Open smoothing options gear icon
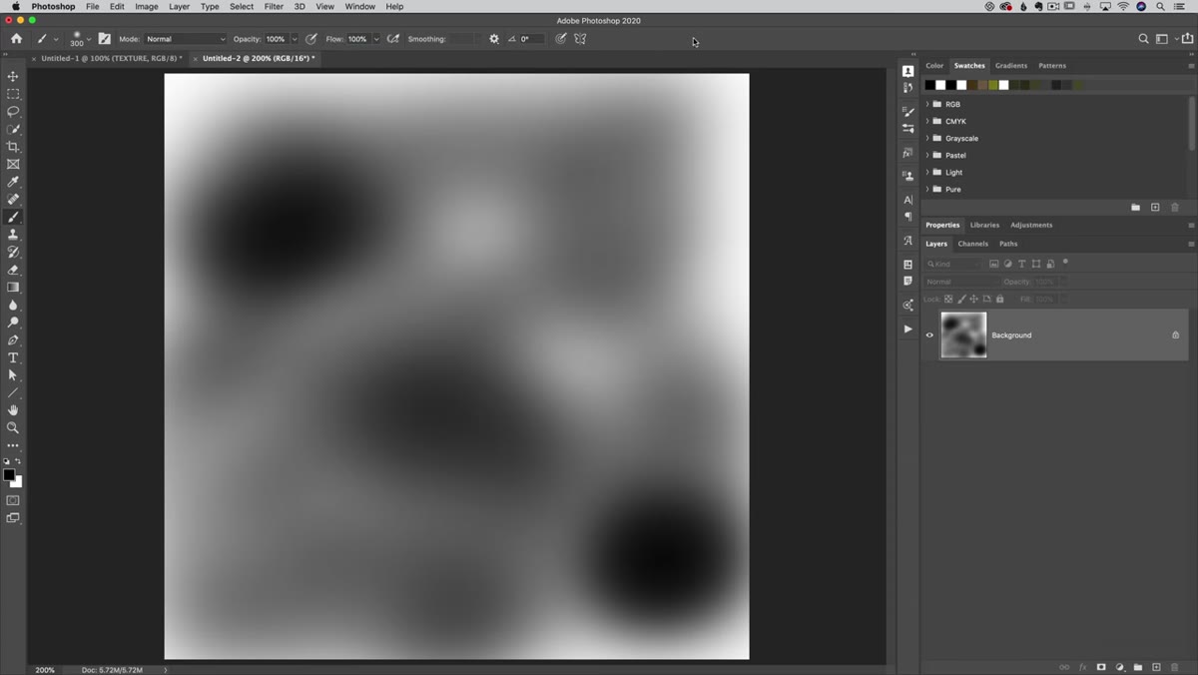 (494, 39)
